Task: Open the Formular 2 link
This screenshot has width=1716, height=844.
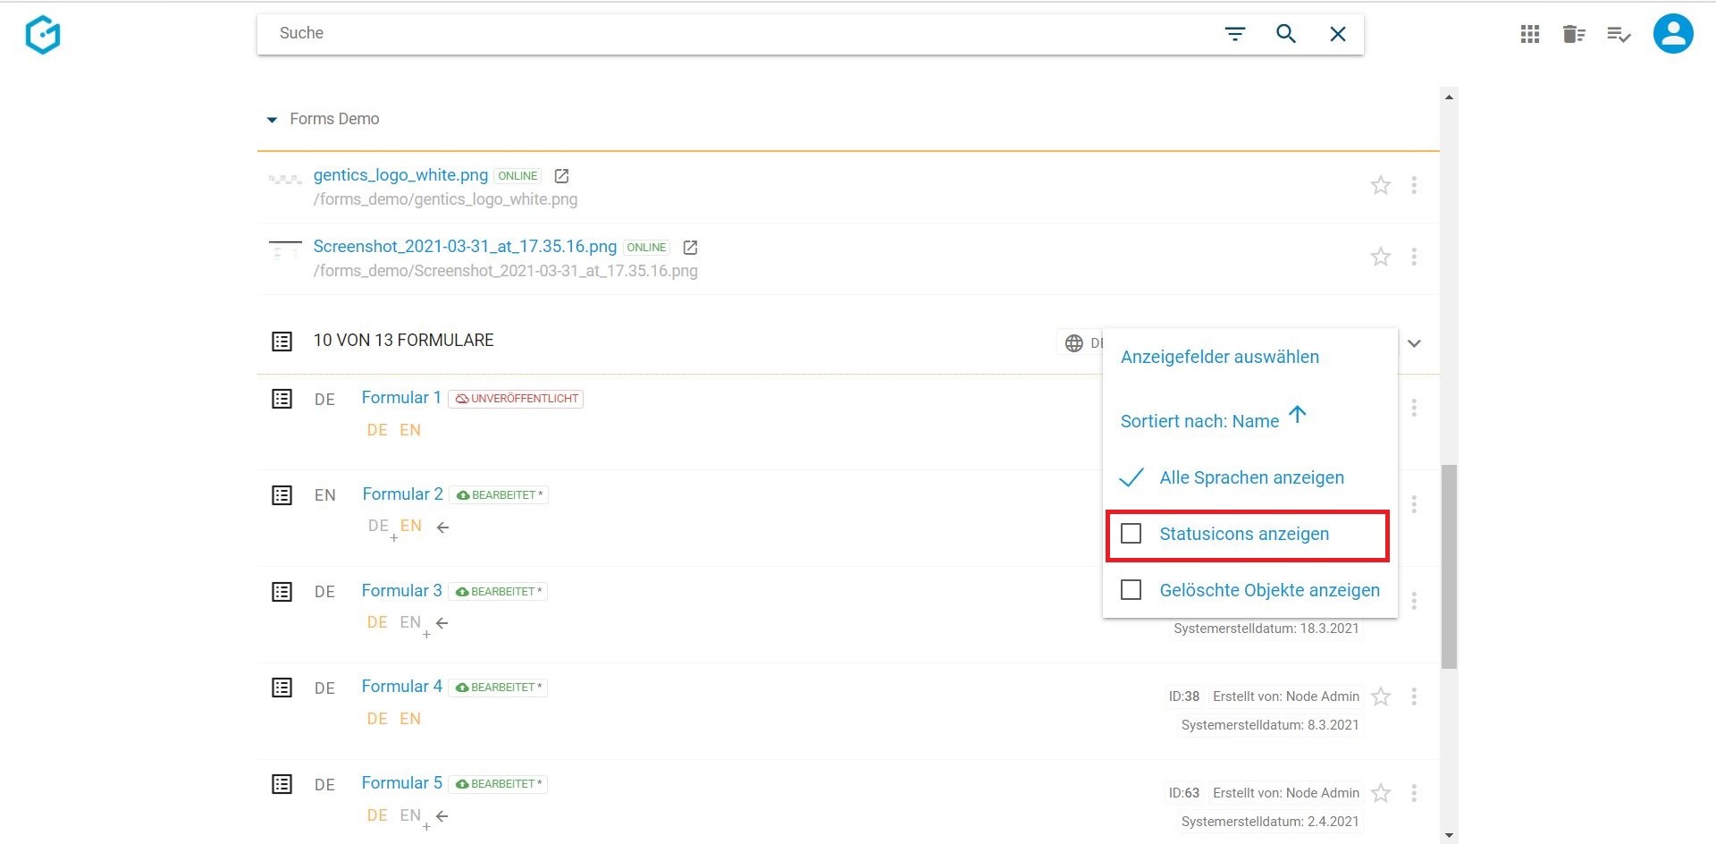Action: pos(402,494)
